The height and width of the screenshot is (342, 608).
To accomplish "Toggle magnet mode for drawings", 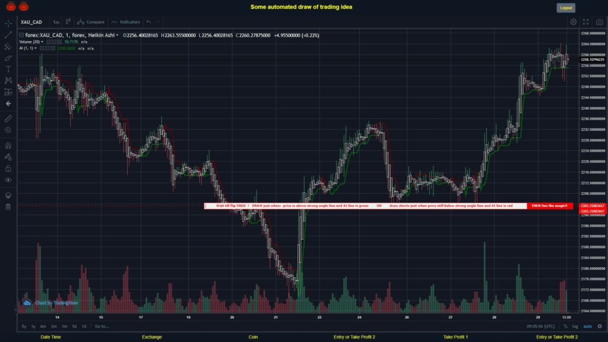I will pos(8,145).
